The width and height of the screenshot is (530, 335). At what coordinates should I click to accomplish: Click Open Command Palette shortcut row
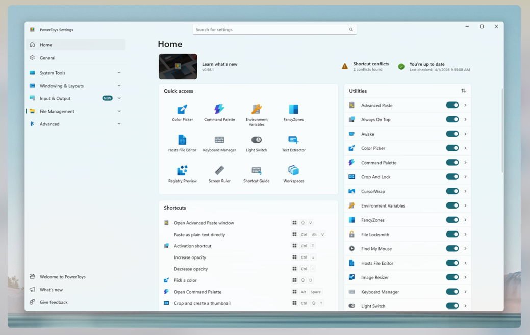(248, 292)
